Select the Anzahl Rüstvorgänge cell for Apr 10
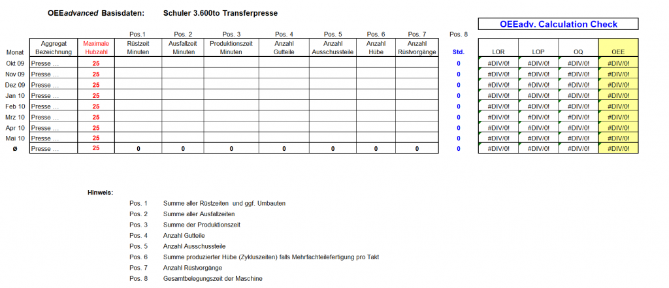The width and height of the screenshot is (669, 288). click(x=417, y=128)
